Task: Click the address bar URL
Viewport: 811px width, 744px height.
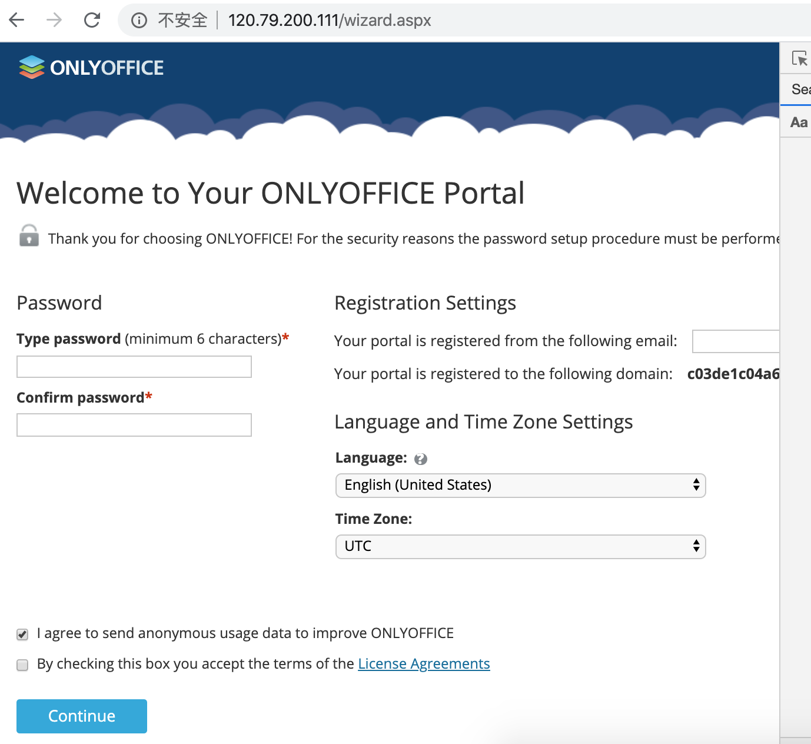Action: (x=330, y=21)
